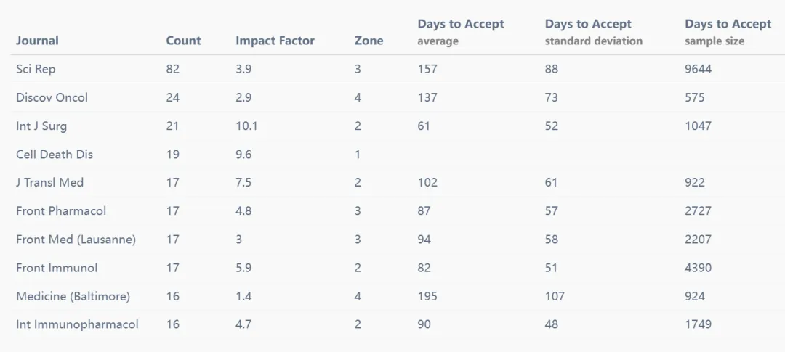
Task: Select the Int Immunopharmacol journal name
Action: click(77, 324)
